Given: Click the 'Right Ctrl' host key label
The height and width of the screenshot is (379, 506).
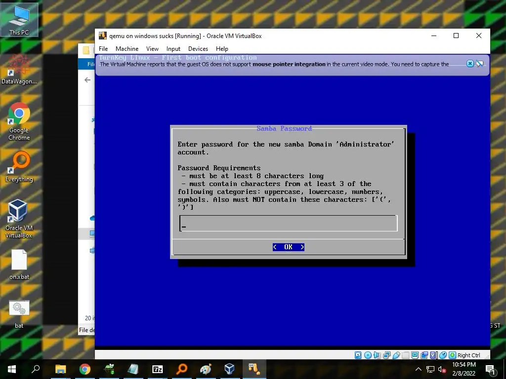Looking at the screenshot, I should click(468, 355).
